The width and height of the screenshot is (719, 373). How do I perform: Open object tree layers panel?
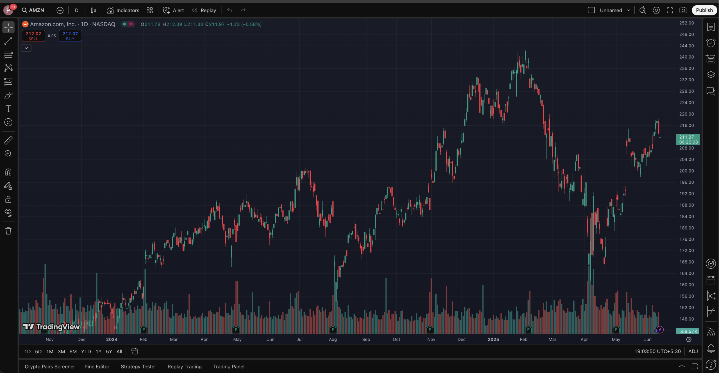[711, 75]
